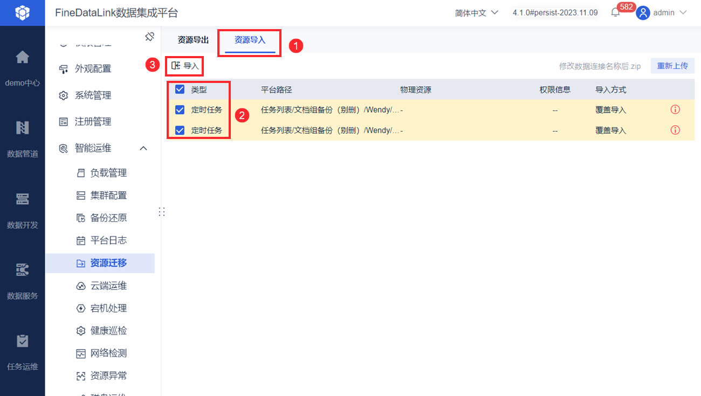Click the 云端运维 cloud icon
The width and height of the screenshot is (701, 396).
(81, 286)
